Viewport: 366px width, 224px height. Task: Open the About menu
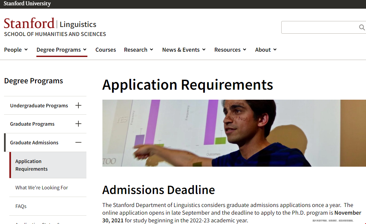pyautogui.click(x=263, y=50)
